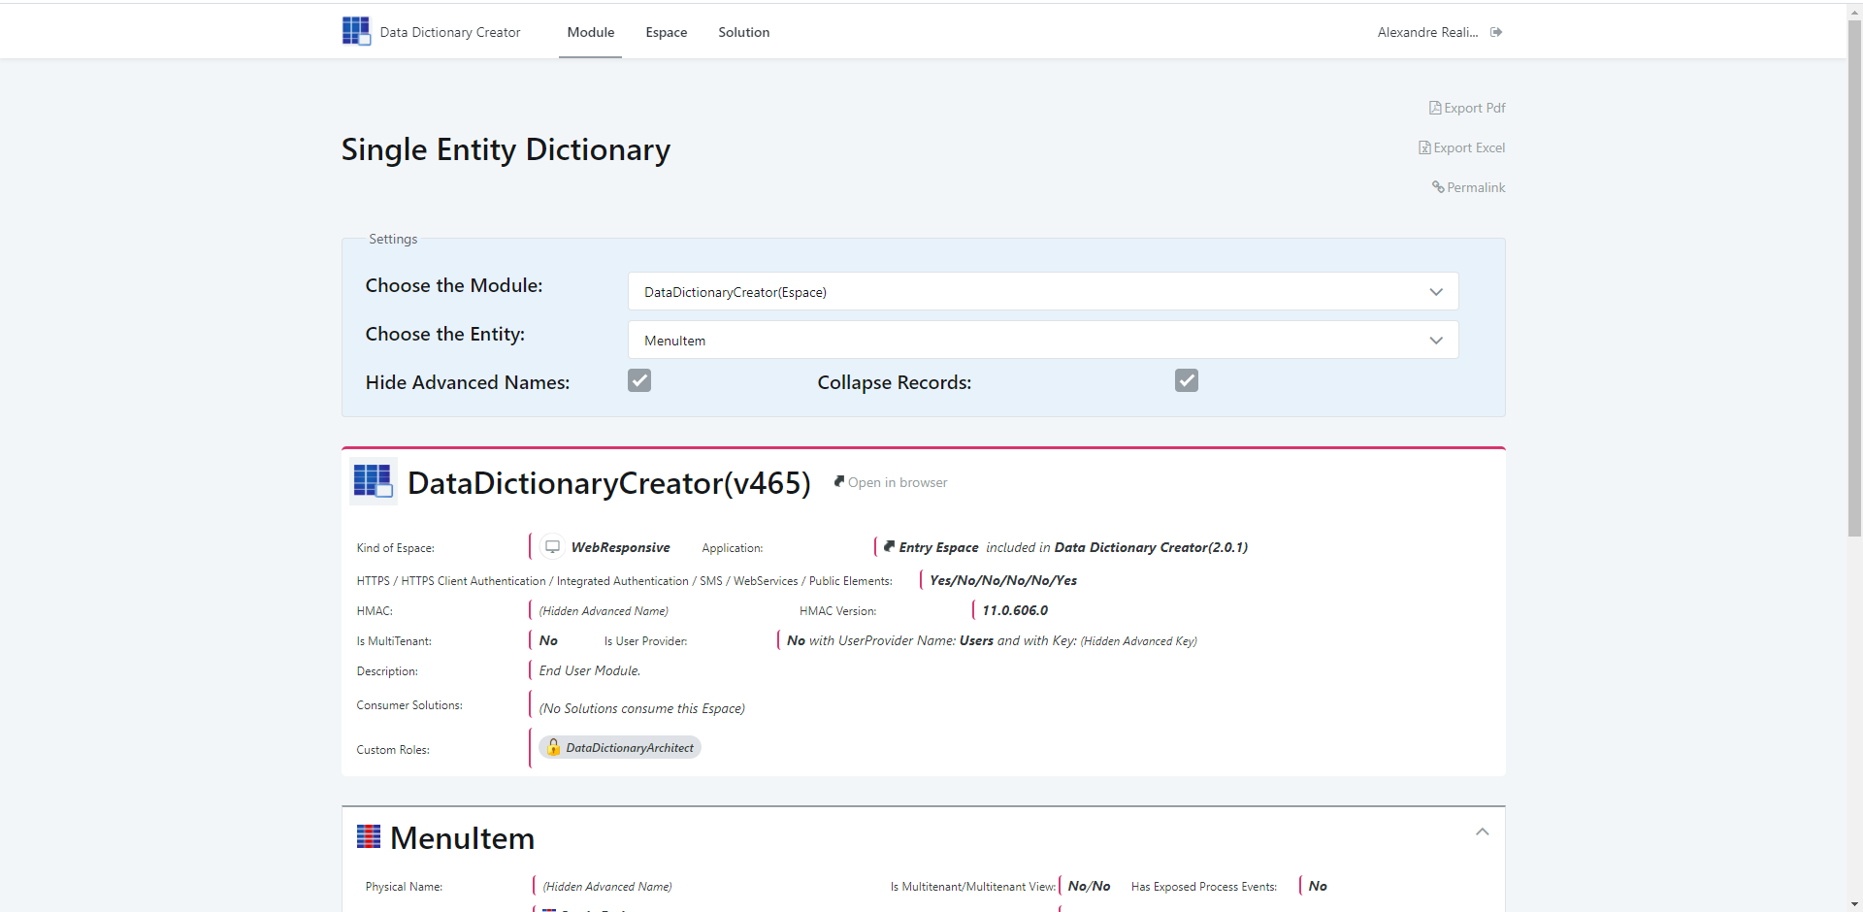
Task: Click the PDF document icon near Export Pdf
Action: pyautogui.click(x=1434, y=107)
